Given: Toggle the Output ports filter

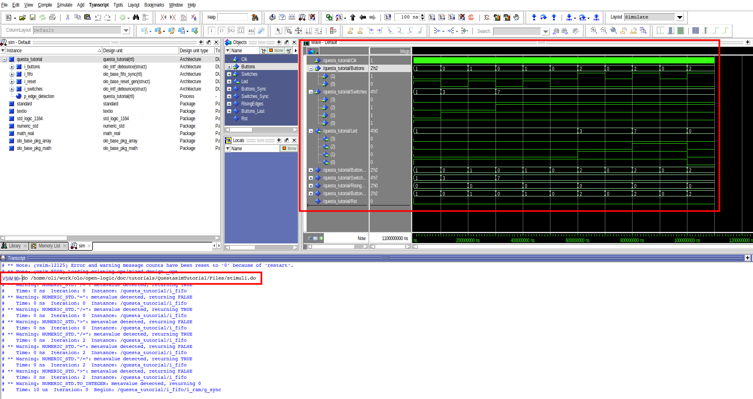Looking at the screenshot, I should [x=221, y=30].
